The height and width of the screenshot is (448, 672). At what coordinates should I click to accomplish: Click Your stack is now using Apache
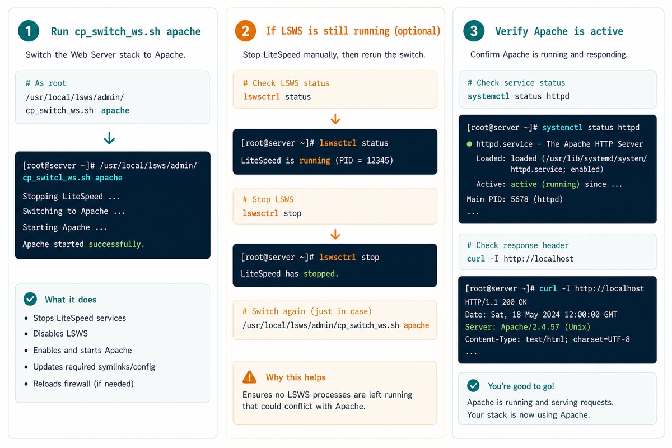pos(528,415)
